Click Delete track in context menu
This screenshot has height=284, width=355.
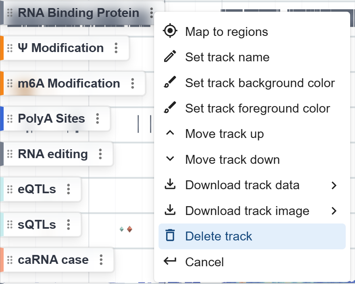[x=218, y=236]
